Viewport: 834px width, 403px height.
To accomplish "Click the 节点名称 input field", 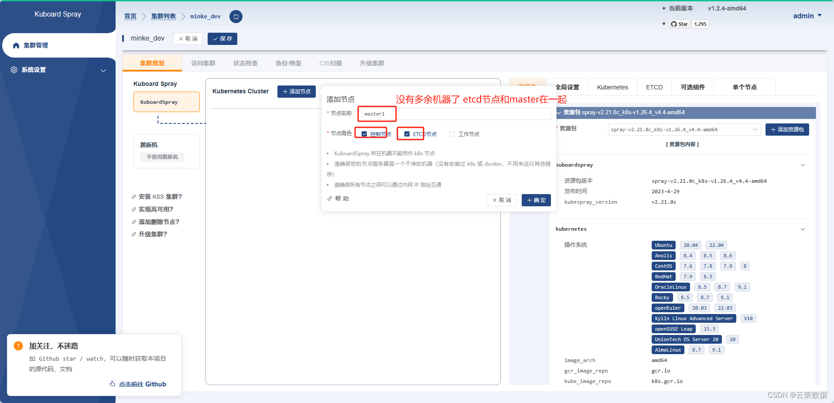I will point(455,114).
